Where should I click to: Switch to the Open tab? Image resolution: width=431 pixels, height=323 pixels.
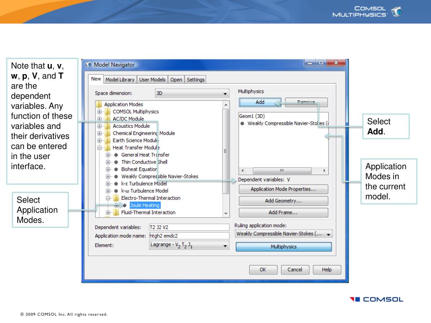coord(176,79)
